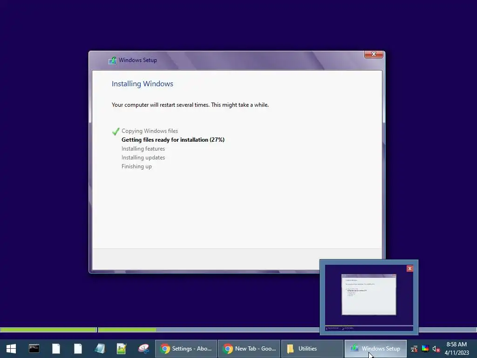Open the Command Prompt taskbar icon
This screenshot has height=358, width=477.
click(34, 349)
